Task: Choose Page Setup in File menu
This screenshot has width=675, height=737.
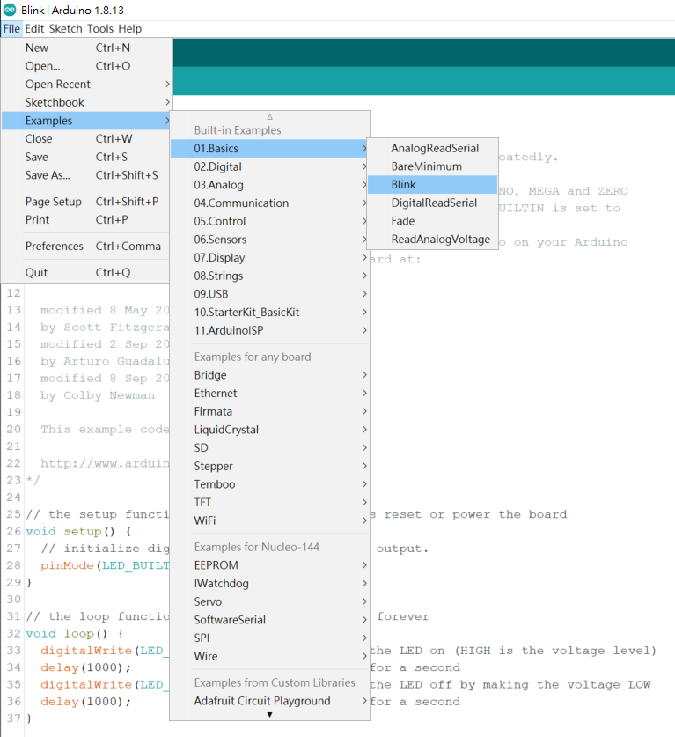Action: click(x=87, y=202)
